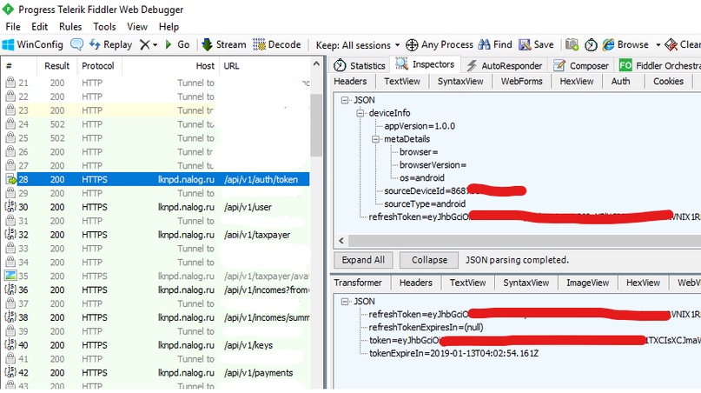Open the Rules menu
This screenshot has width=701, height=393.
click(x=70, y=27)
